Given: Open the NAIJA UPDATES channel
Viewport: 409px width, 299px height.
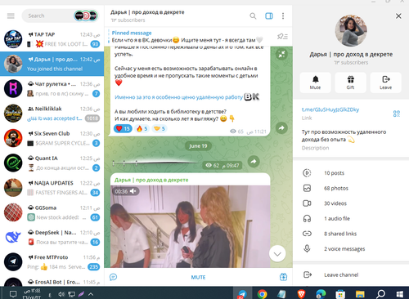Looking at the screenshot, I should click(52, 188).
